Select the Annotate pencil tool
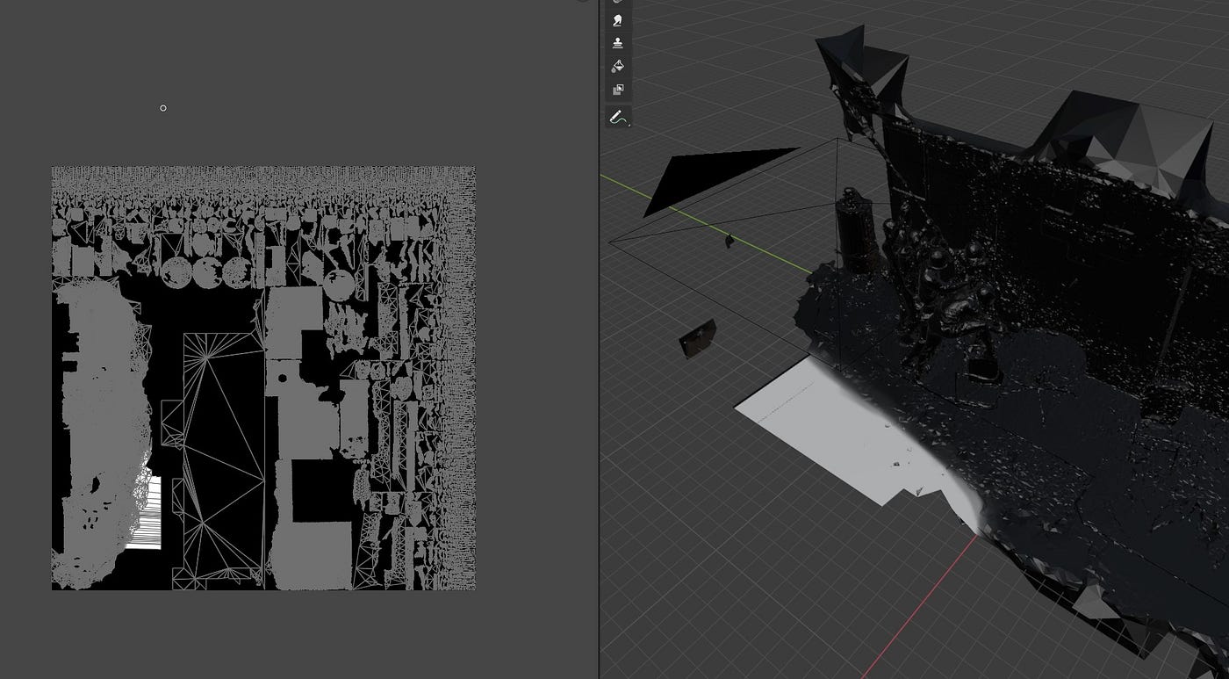 [x=618, y=117]
